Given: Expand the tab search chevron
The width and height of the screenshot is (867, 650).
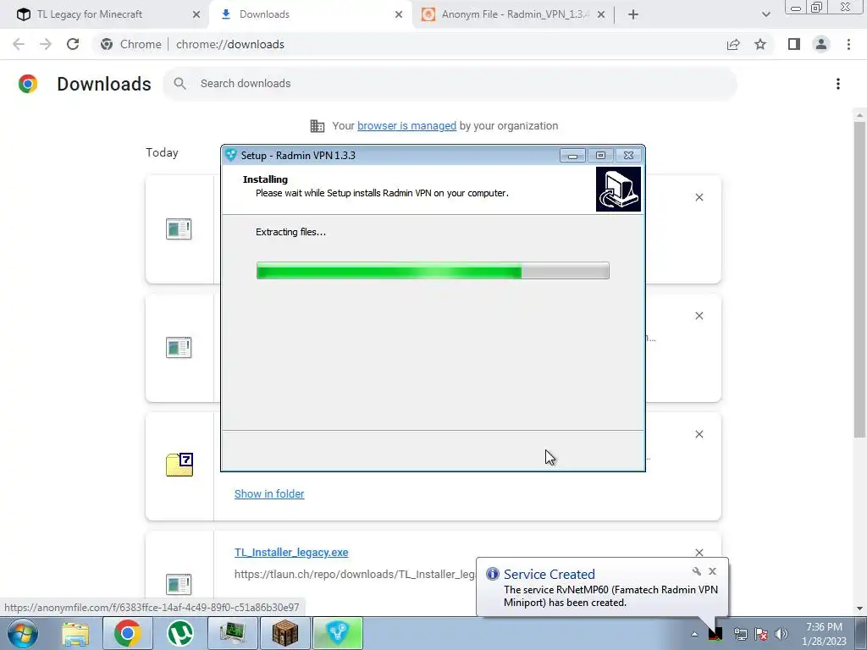Looking at the screenshot, I should pyautogui.click(x=765, y=15).
